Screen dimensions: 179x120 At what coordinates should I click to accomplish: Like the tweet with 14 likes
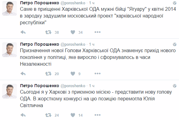pos(73,115)
